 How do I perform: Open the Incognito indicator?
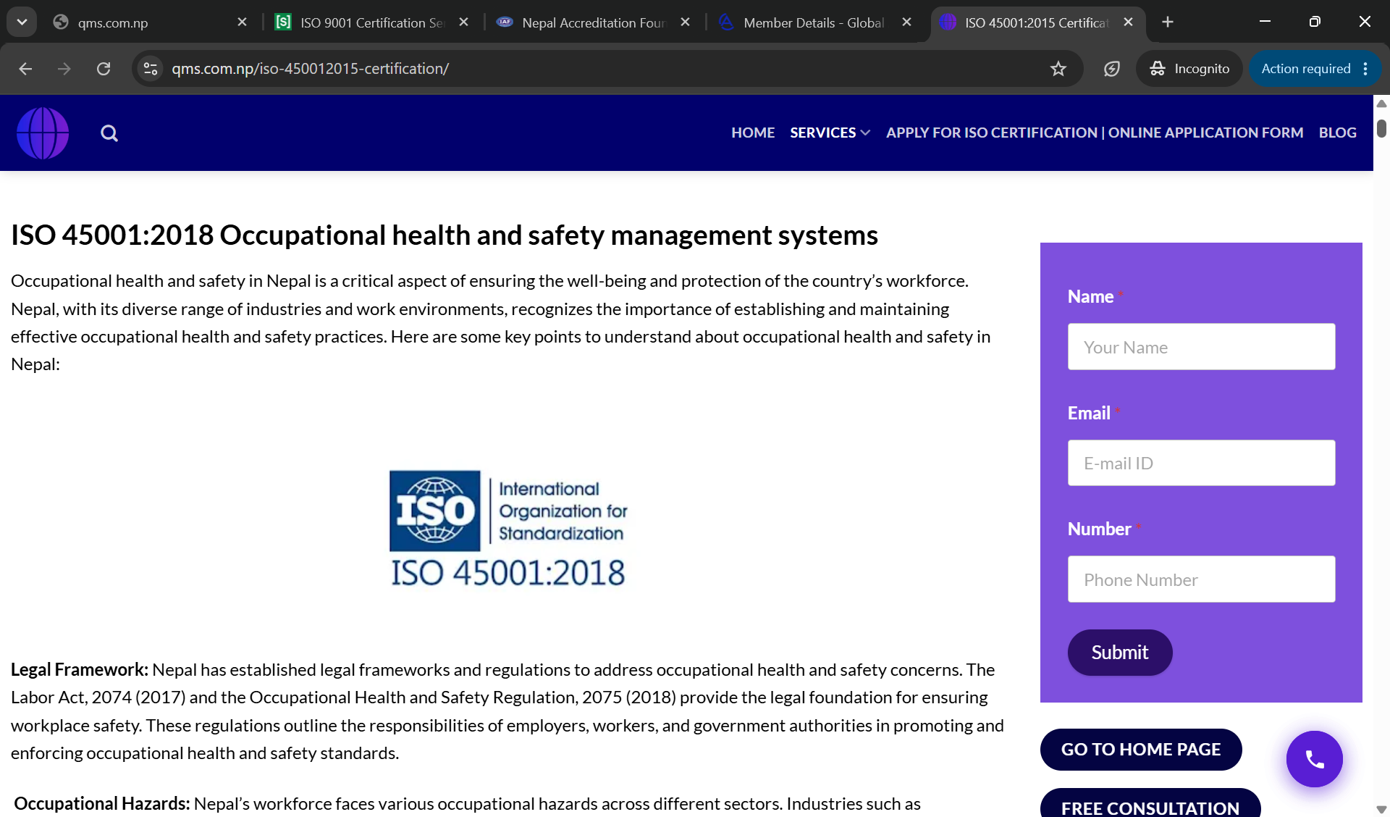pyautogui.click(x=1189, y=69)
